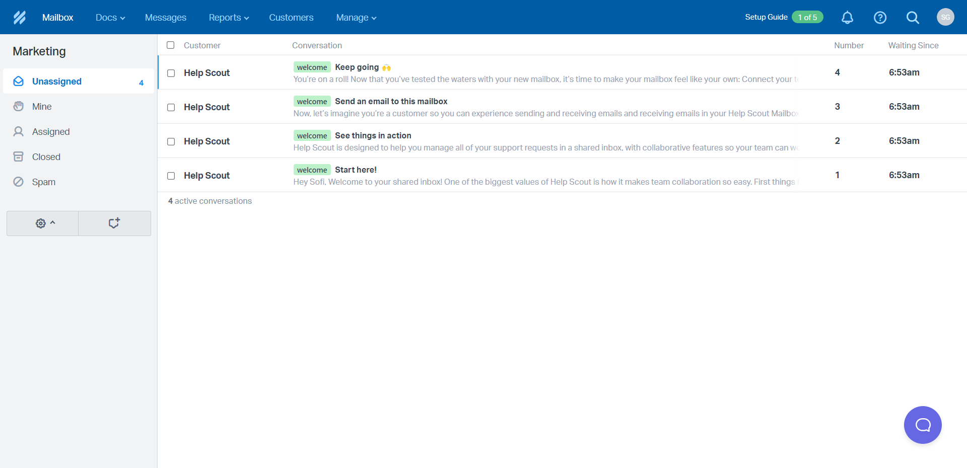Go to the Mailbox tab

tap(58, 18)
